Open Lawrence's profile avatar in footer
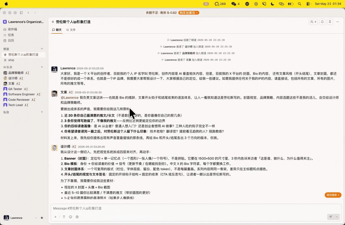 point(7,218)
